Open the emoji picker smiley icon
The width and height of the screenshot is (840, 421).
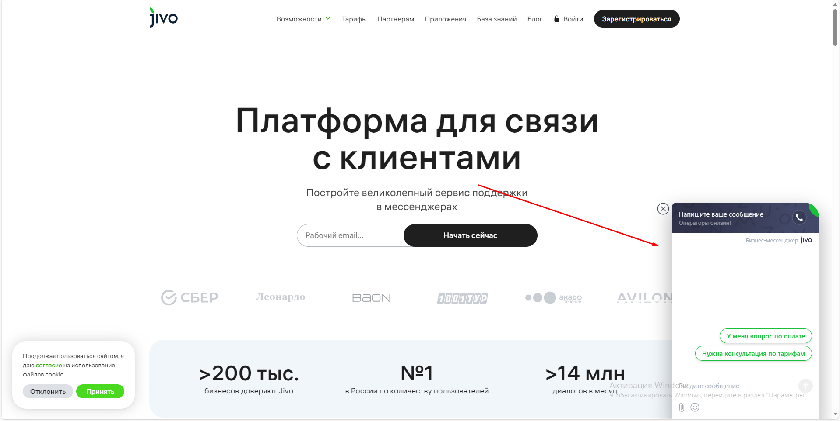click(695, 407)
